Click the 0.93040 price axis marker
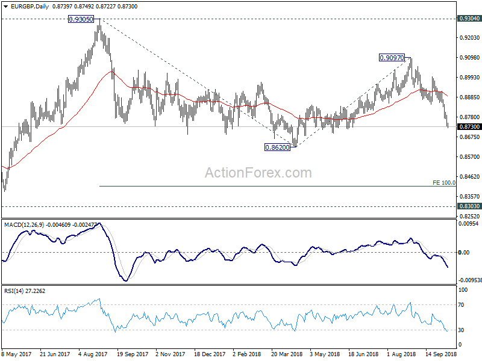This screenshot has width=482, height=361. coord(469,19)
